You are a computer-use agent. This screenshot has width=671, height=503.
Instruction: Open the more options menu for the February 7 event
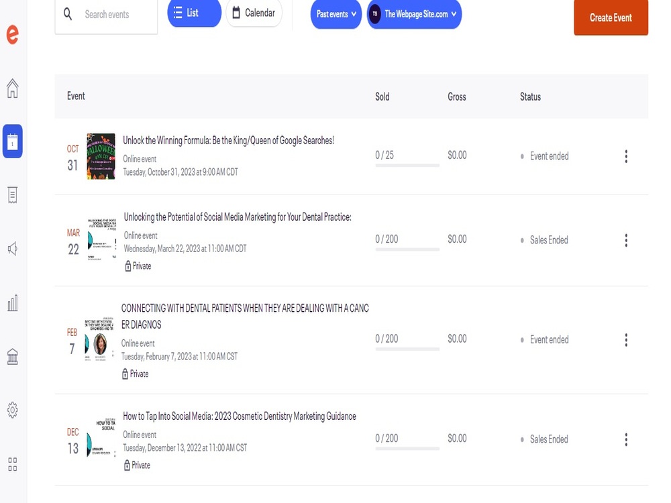pos(626,340)
